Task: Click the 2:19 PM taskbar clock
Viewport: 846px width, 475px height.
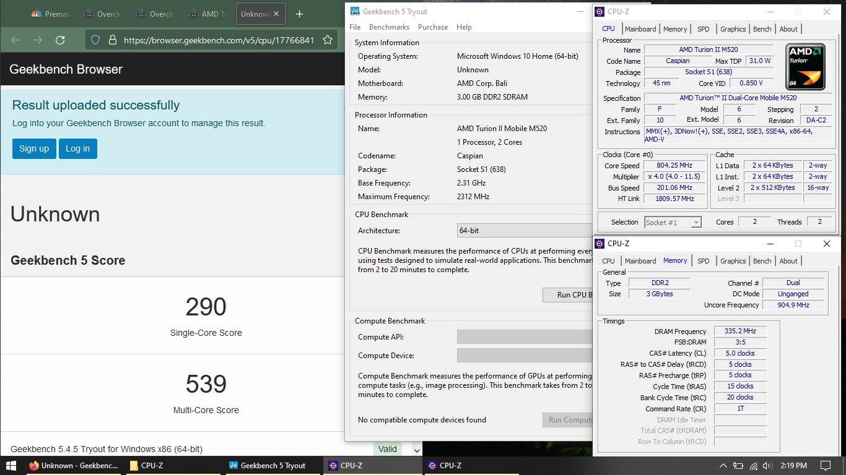Action: point(794,466)
